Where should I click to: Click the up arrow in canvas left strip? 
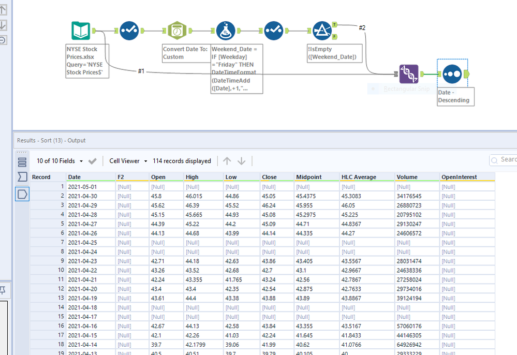[x=3, y=9]
